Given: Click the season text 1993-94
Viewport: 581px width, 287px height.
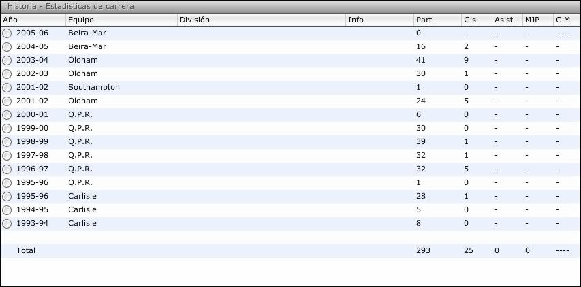Looking at the screenshot, I should coord(32,223).
